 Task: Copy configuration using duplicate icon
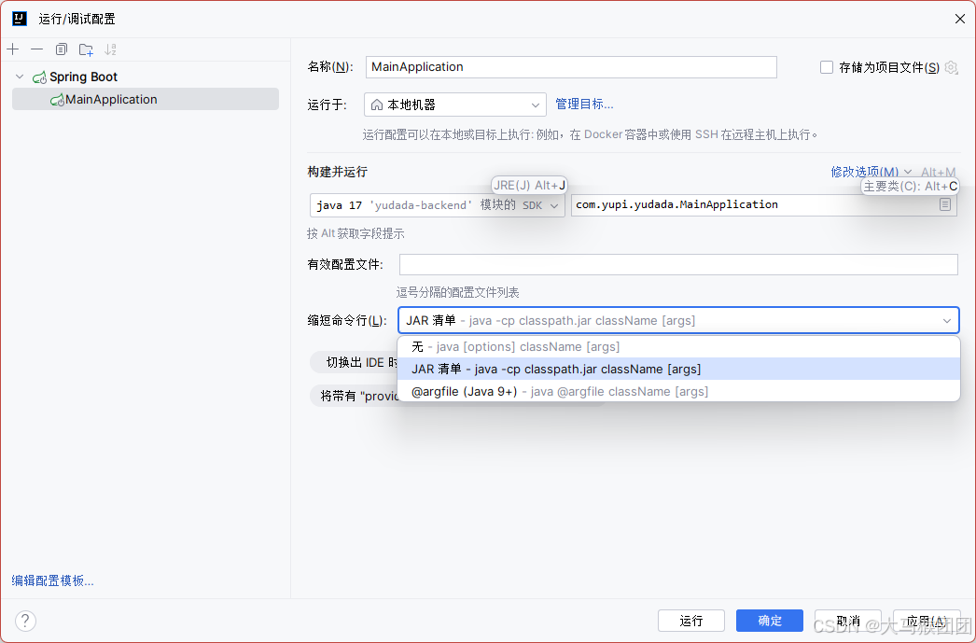[x=61, y=49]
